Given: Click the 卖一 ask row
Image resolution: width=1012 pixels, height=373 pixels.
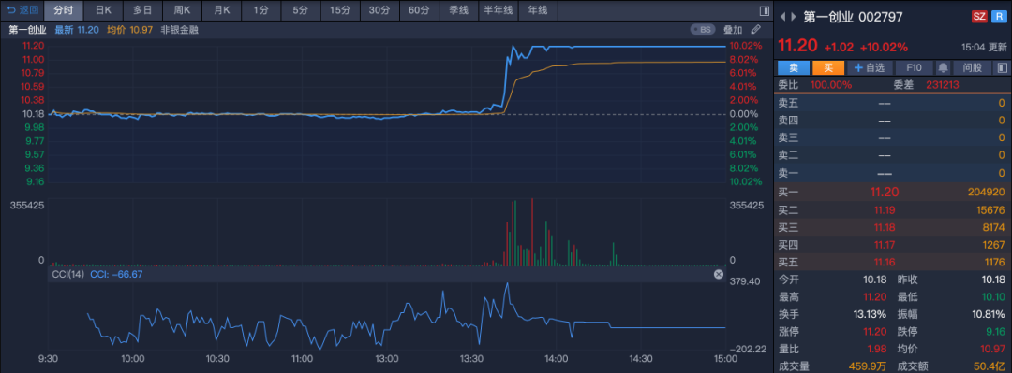Looking at the screenshot, I should coord(892,173).
